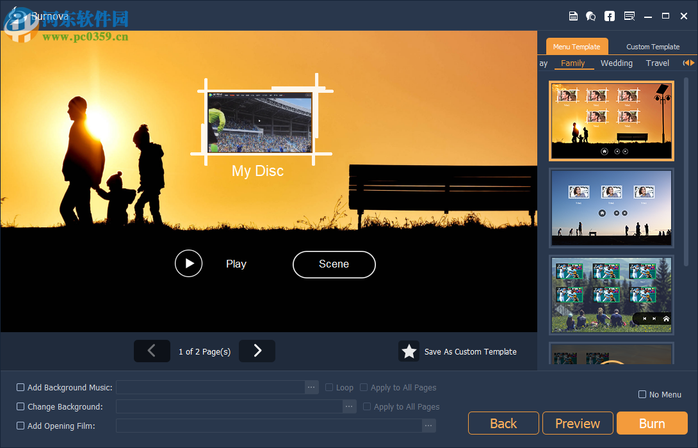698x448 pixels.
Task: Select the mountain picnic template
Action: click(x=611, y=295)
